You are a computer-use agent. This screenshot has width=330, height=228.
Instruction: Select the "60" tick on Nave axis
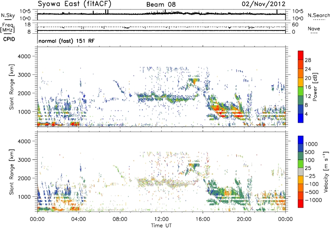pyautogui.click(x=295, y=25)
